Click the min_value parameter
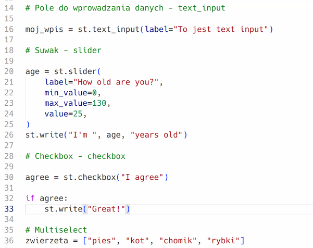 66,93
